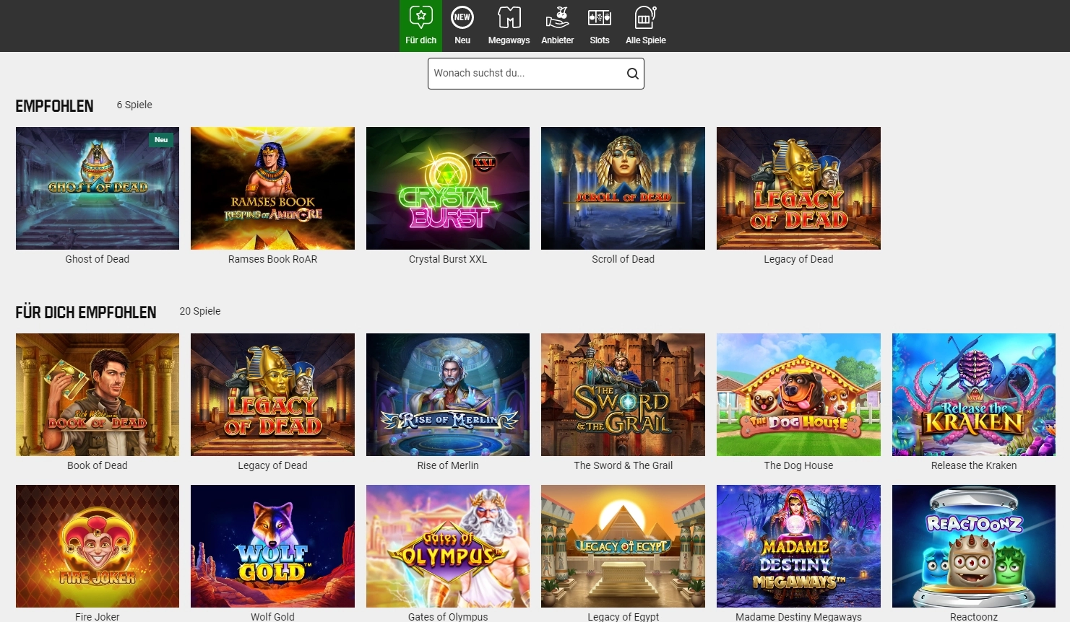Screen dimensions: 1070x622
Task: Click the Megaways category icon
Action: (x=508, y=16)
